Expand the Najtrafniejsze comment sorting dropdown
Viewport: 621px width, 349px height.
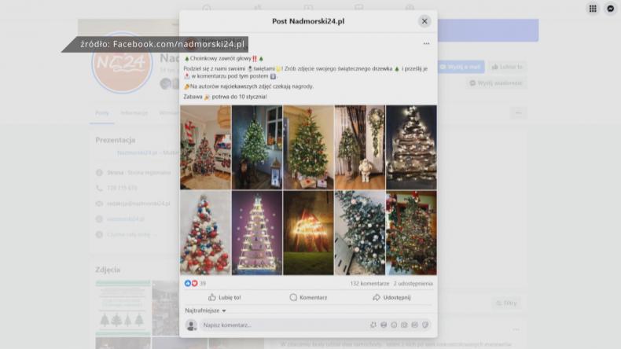[206, 310]
